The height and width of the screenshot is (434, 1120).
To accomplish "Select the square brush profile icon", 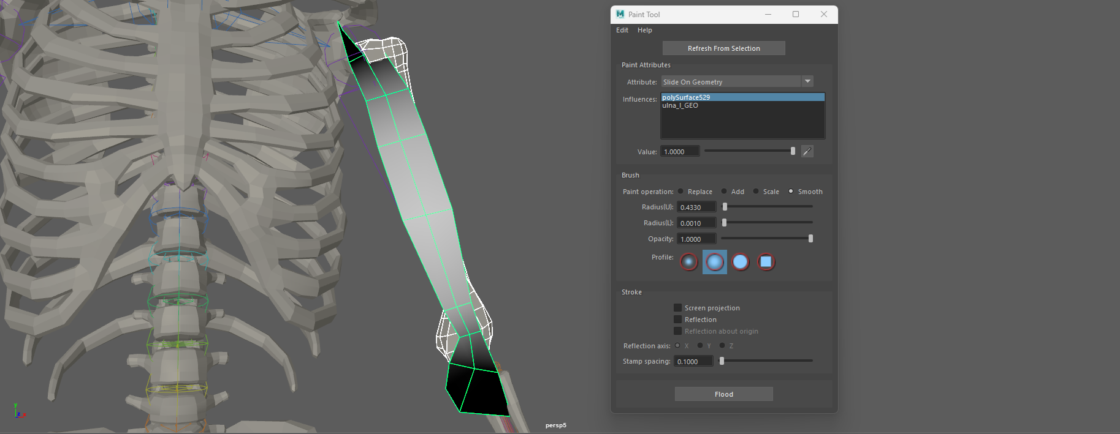I will click(x=766, y=262).
